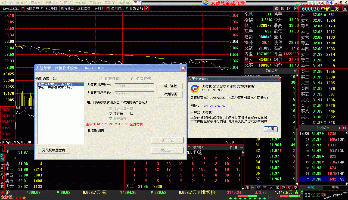Click the 大智慧用户密码 password field
The width and height of the screenshot is (348, 200).
point(134,94)
